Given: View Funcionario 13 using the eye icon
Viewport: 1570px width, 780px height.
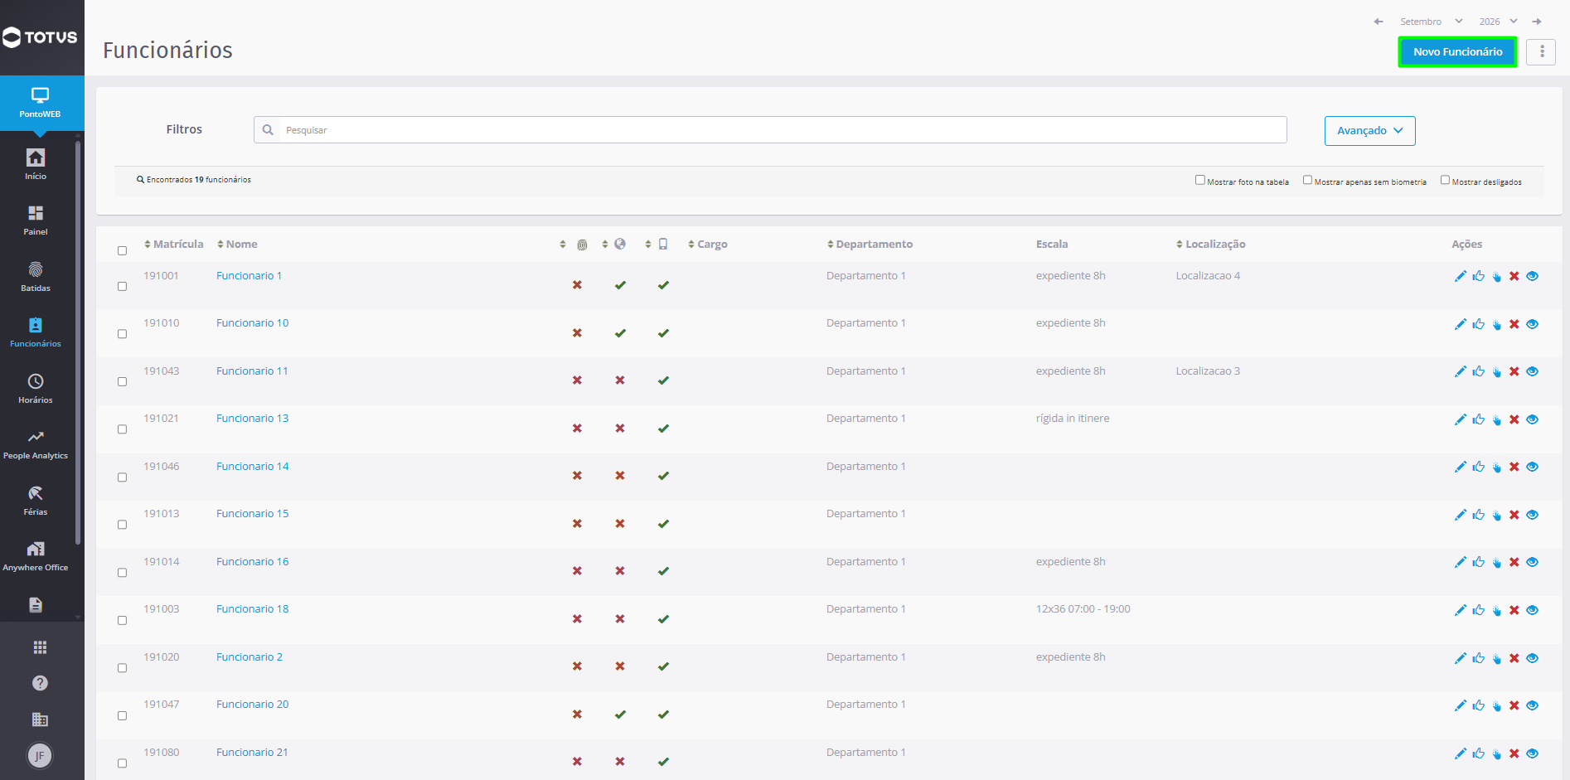Looking at the screenshot, I should (x=1533, y=419).
